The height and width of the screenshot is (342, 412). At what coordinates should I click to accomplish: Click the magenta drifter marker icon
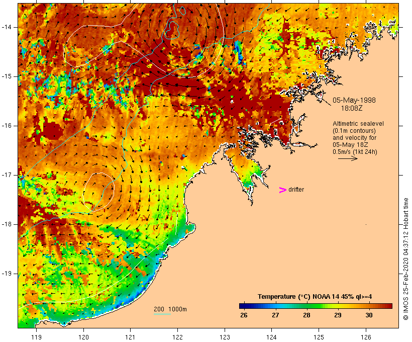coord(282,190)
